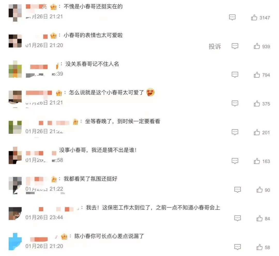Like the comment with 939 likes
Viewport: 279px width, 256px height.
click(x=257, y=46)
